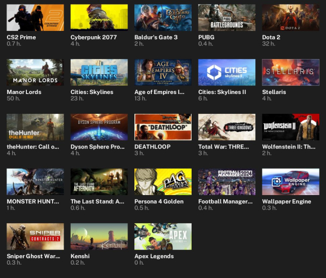Click the '2 h.' playtime under Baldur's Gate 3
Image resolution: width=326 pixels, height=278 pixels.
coord(139,44)
